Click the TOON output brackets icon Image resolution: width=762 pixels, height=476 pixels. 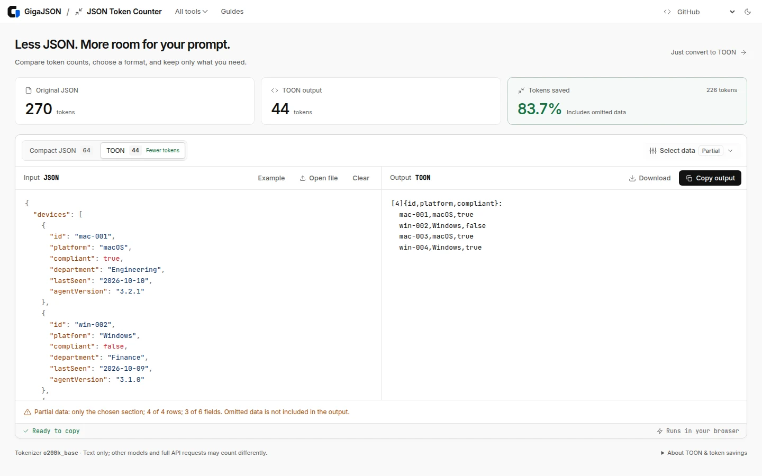(275, 90)
